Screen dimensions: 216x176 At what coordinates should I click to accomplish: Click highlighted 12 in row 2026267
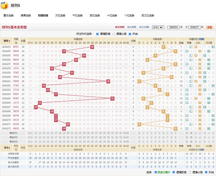click(x=36, y=107)
